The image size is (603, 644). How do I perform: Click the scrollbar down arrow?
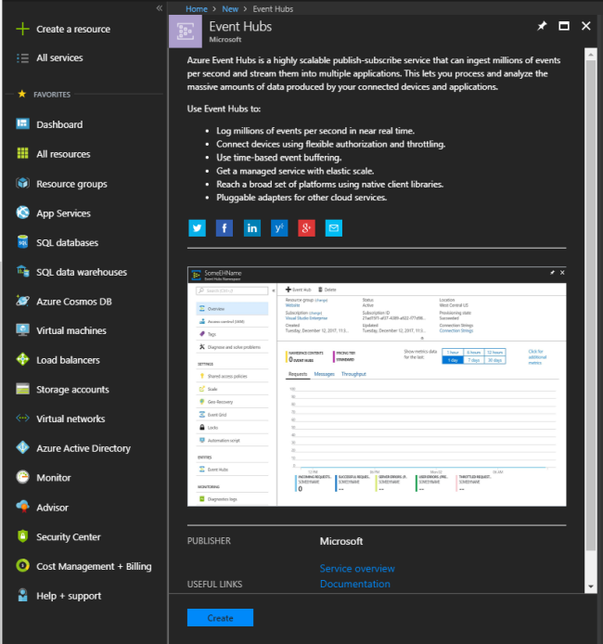coord(591,586)
